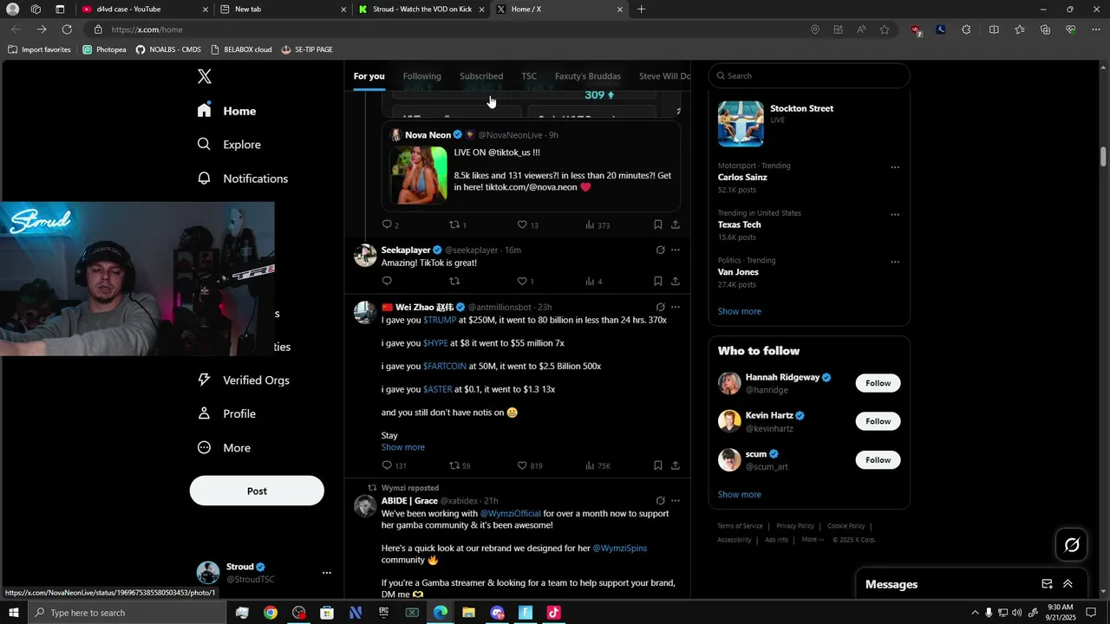This screenshot has height=624, width=1110.
Task: Switch to the TSC tab
Action: [x=529, y=76]
